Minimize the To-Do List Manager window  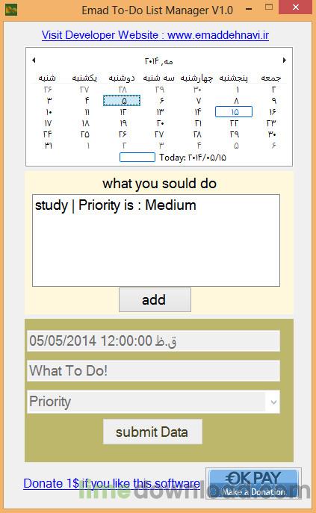coord(249,8)
